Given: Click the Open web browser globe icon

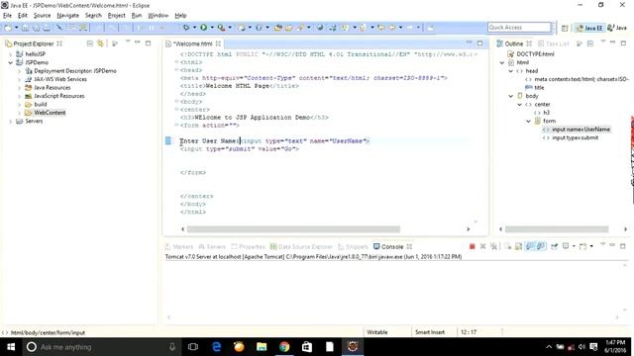Looking at the screenshot, I should pyautogui.click(x=320, y=28).
